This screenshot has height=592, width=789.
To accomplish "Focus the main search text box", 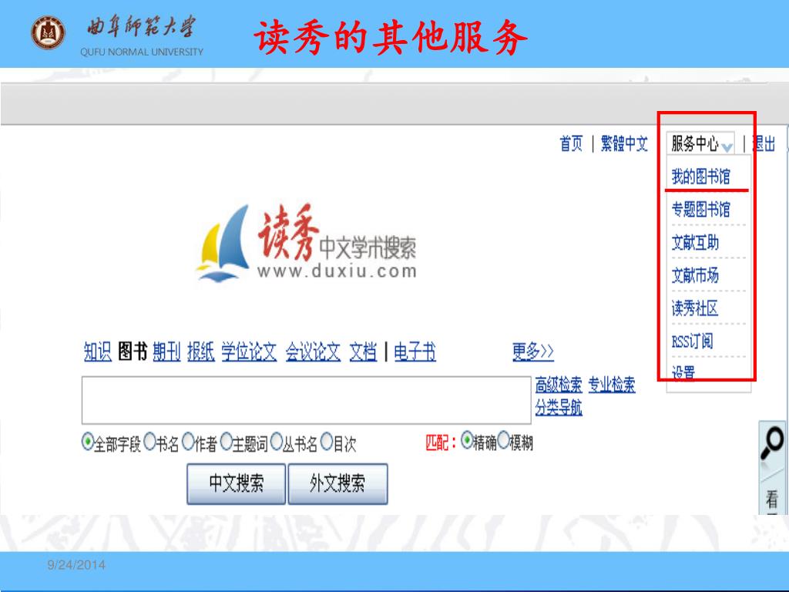I will [307, 400].
